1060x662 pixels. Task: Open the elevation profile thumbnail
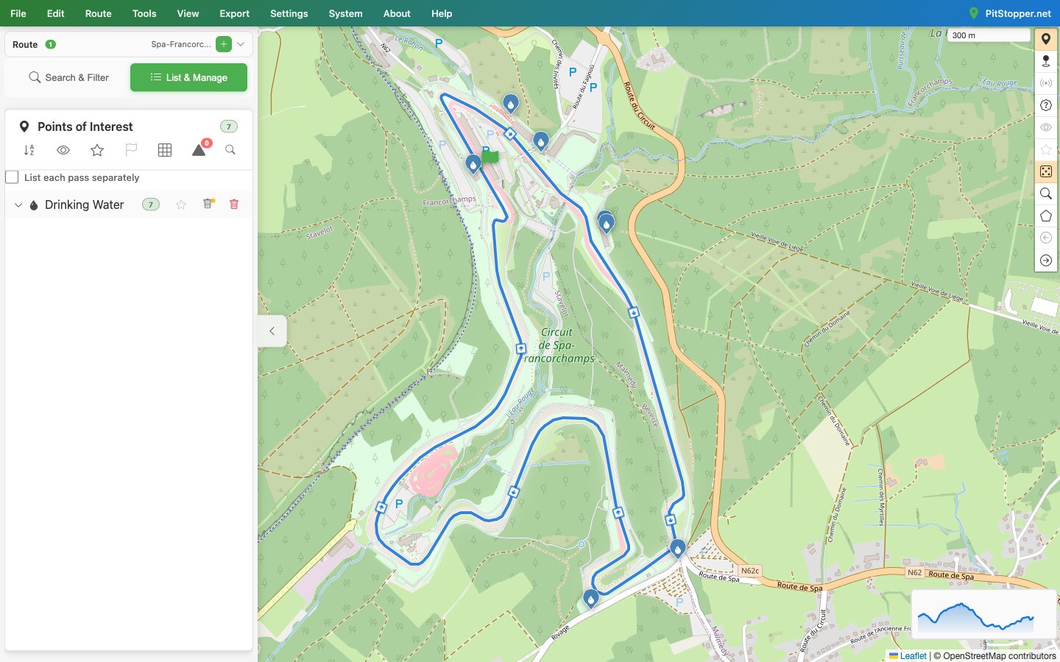[x=983, y=613]
